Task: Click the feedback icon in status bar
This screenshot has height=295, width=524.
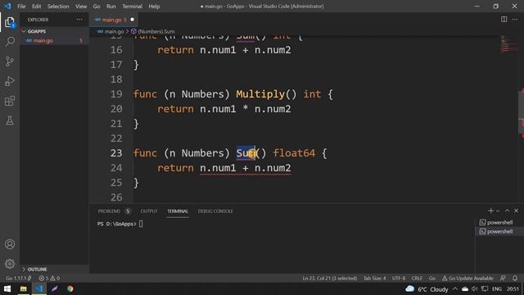Action: click(x=503, y=279)
